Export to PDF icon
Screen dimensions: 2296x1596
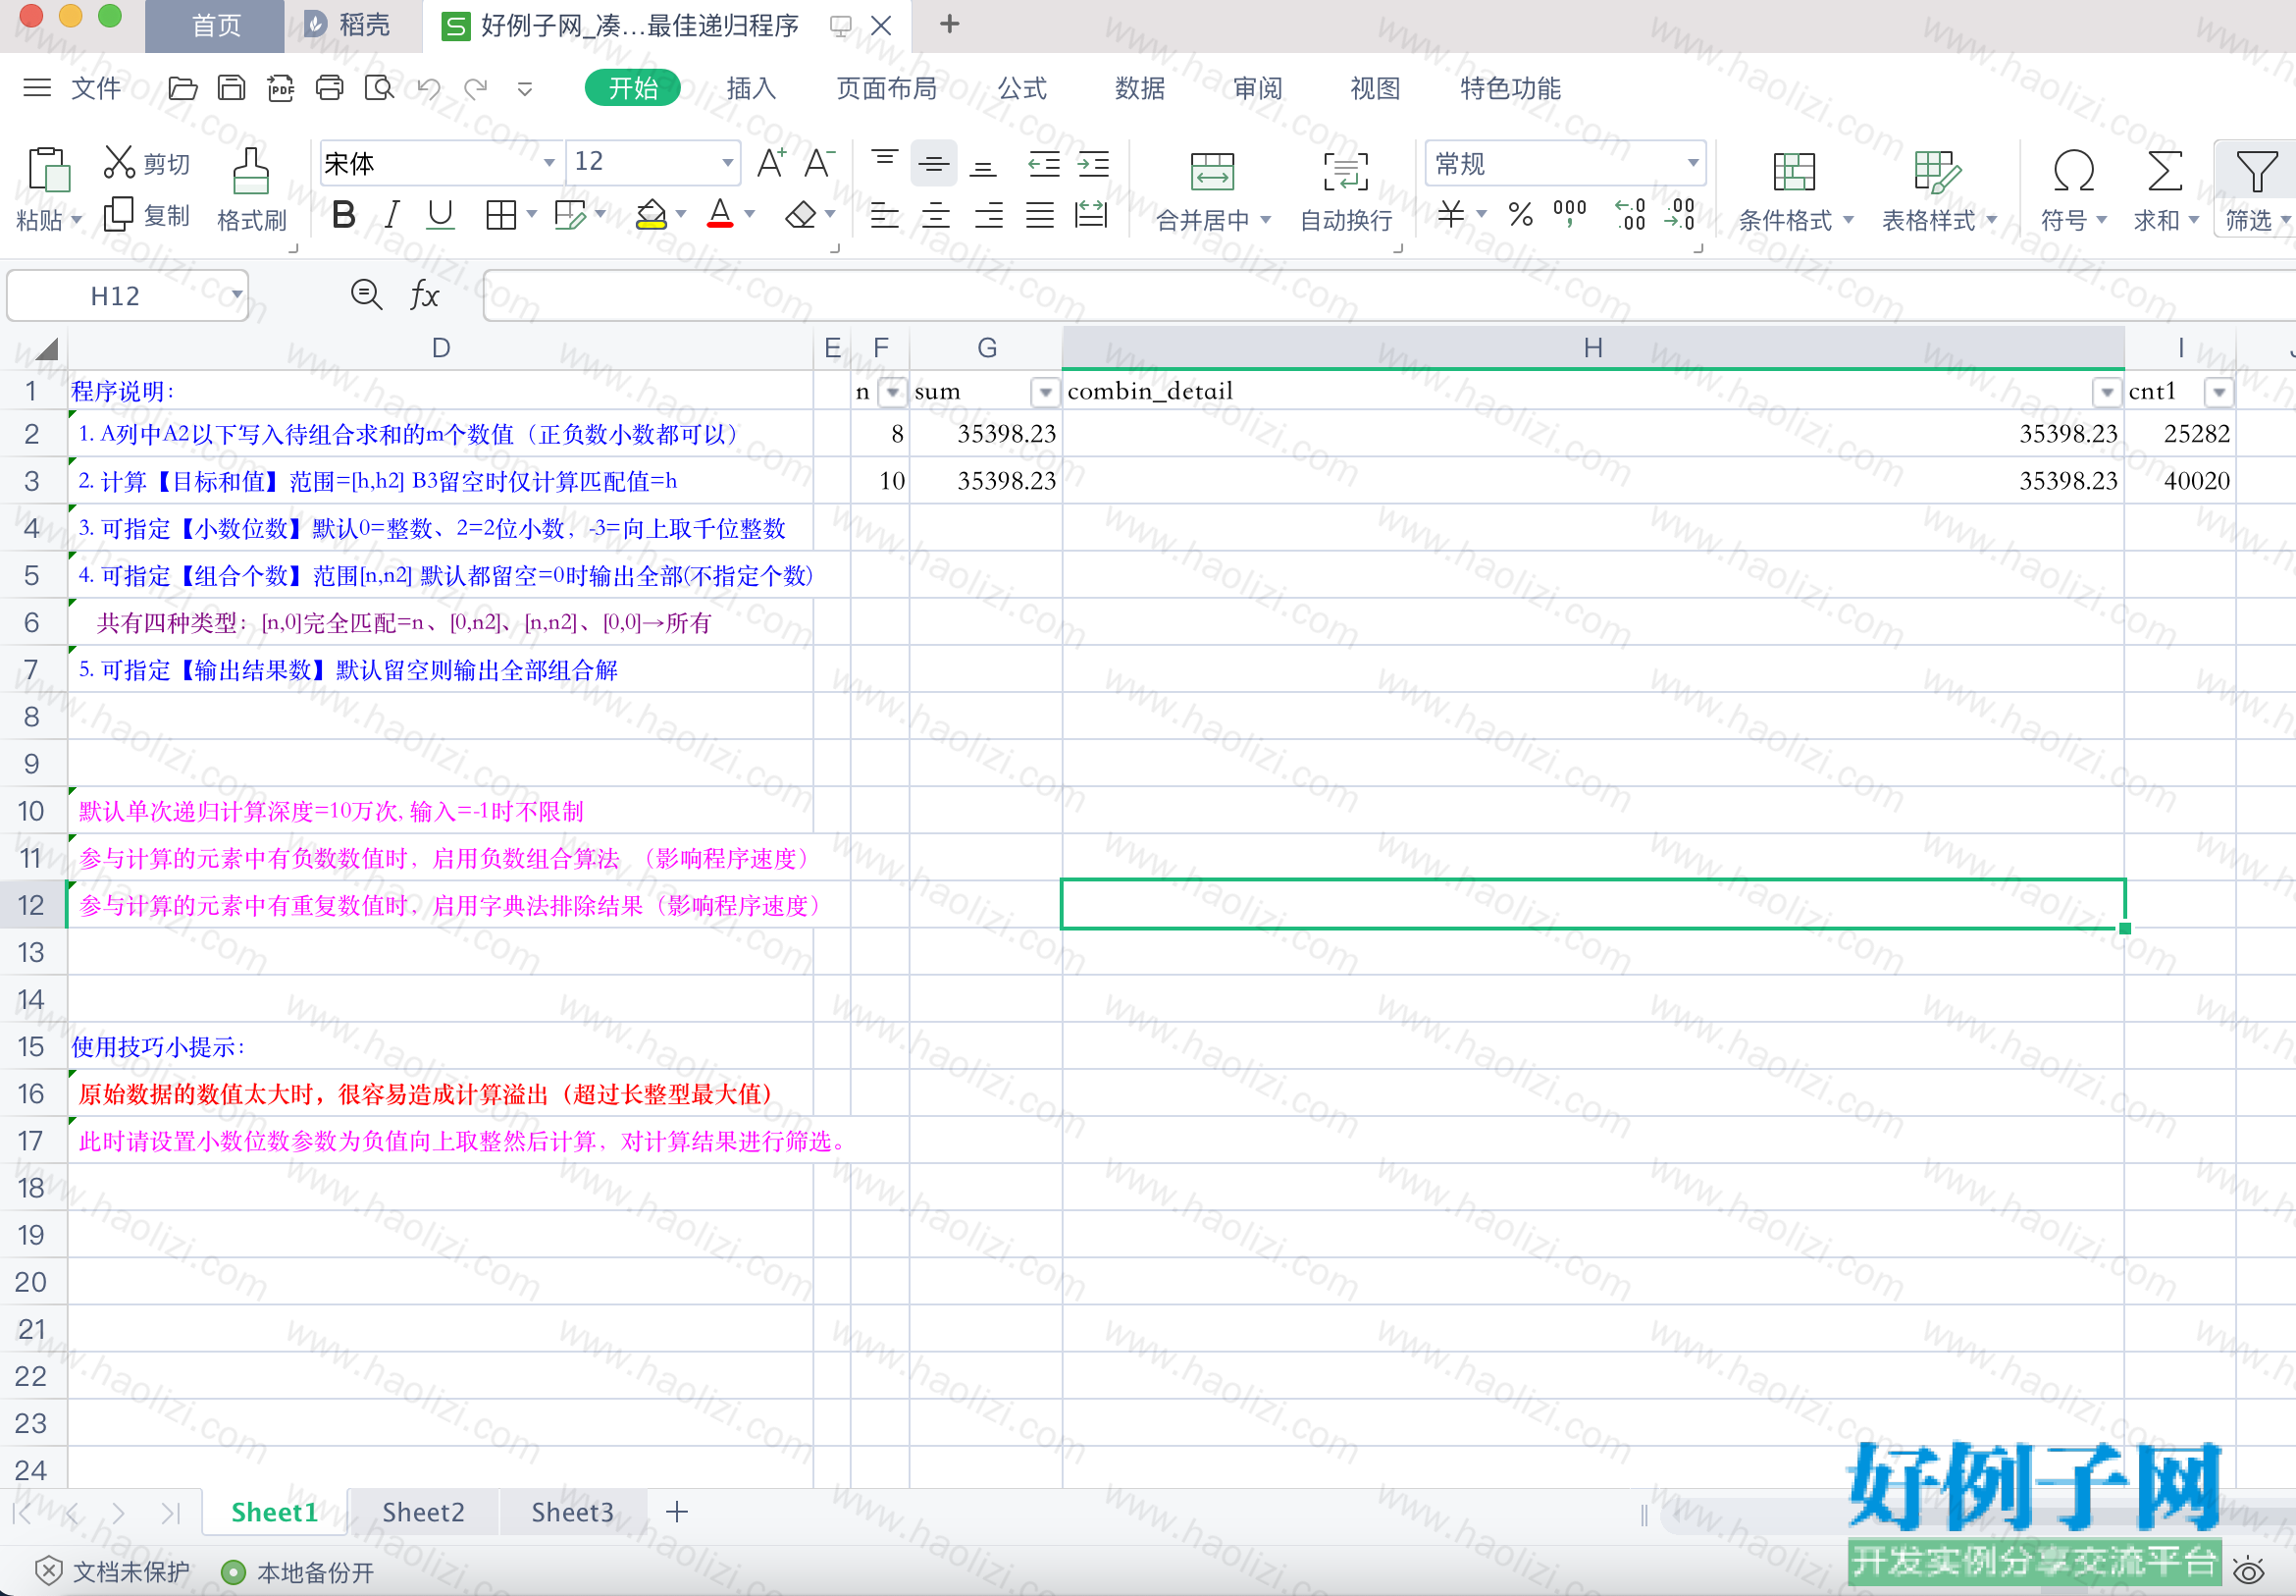[281, 88]
